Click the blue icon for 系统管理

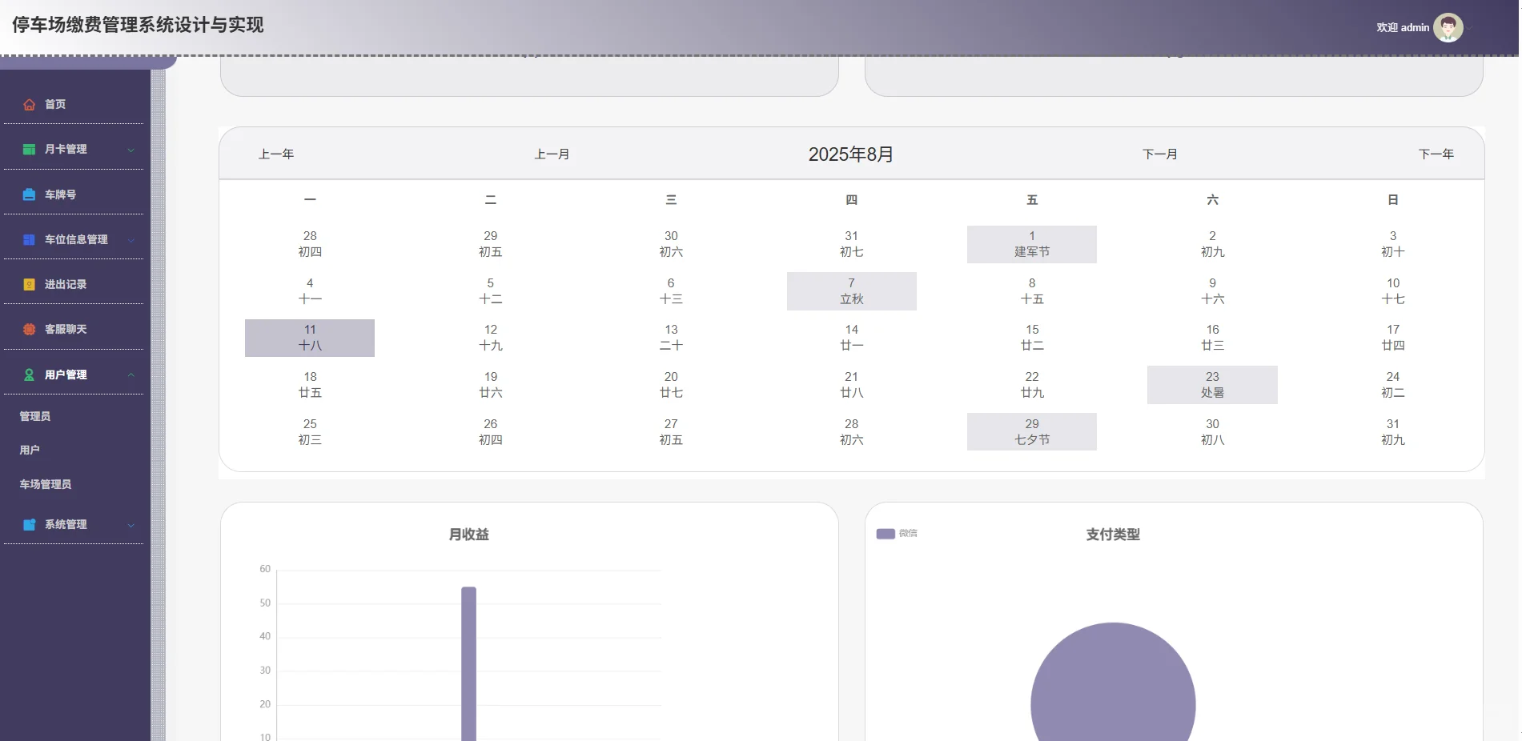[x=30, y=524]
